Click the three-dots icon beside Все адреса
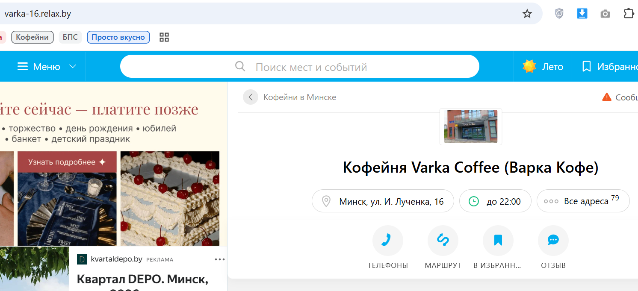This screenshot has width=638, height=291. (551, 201)
